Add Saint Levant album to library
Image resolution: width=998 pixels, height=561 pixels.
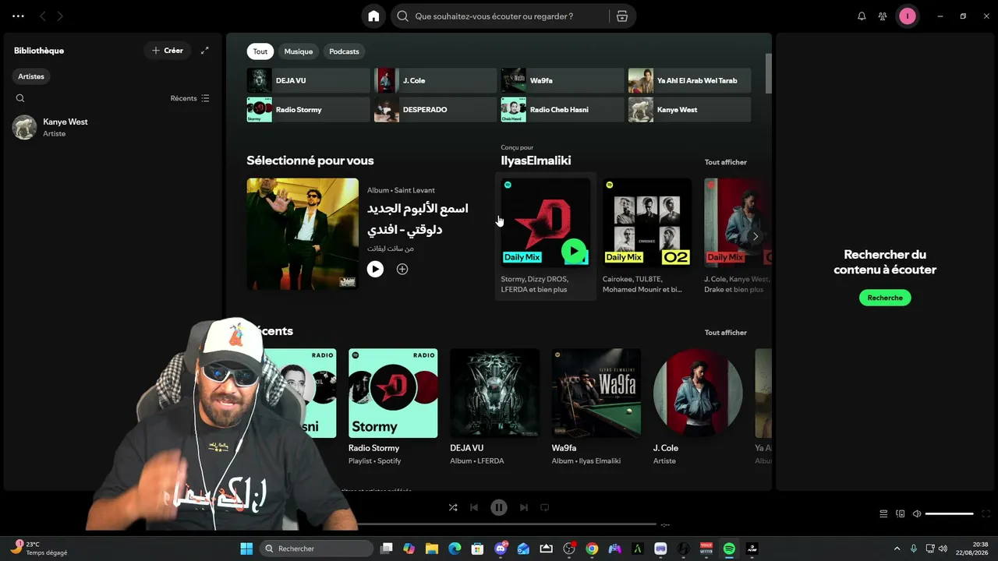point(402,269)
